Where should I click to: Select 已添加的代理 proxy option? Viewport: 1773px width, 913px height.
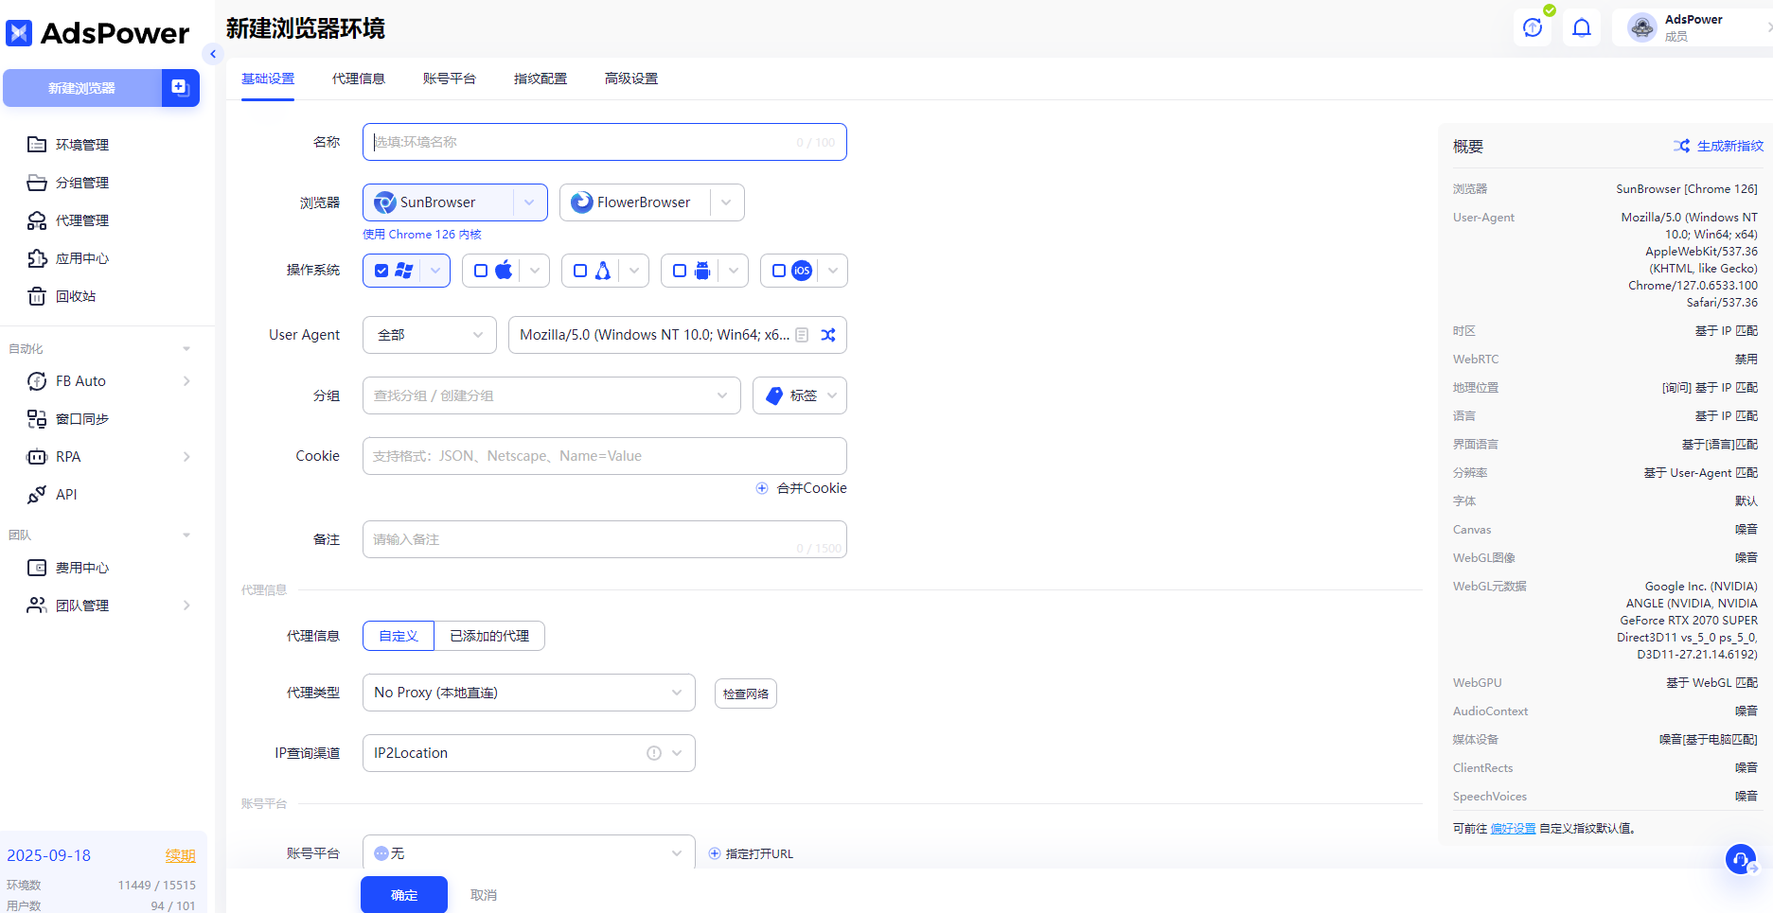tap(489, 636)
